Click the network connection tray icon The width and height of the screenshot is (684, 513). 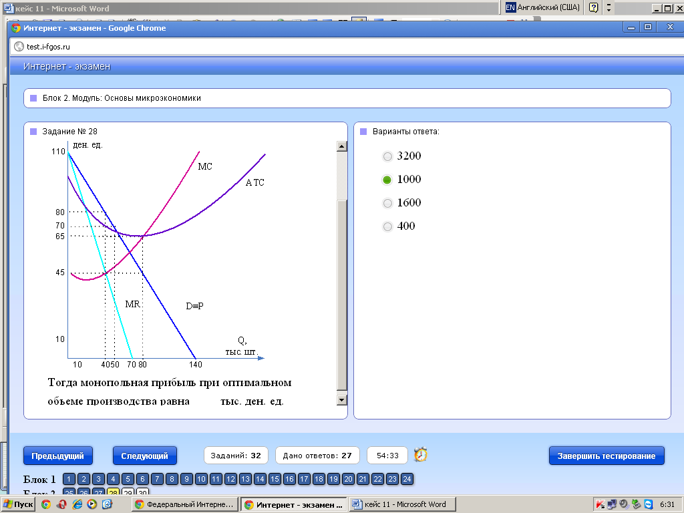pos(612,505)
